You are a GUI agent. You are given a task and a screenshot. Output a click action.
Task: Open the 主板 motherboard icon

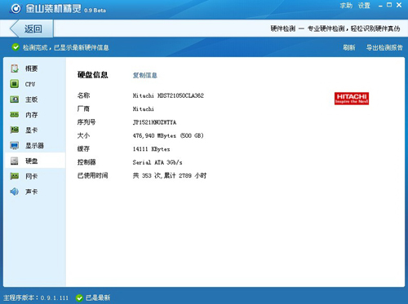[x=15, y=99]
